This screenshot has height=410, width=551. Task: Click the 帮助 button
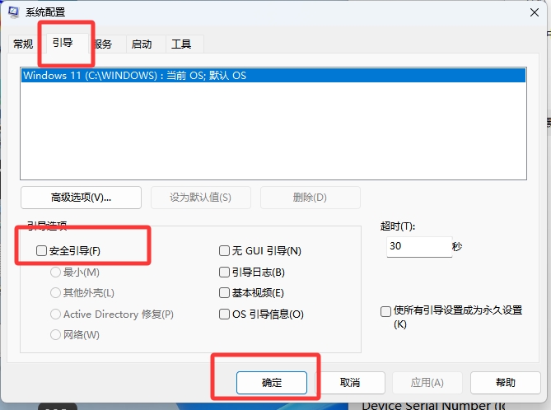[x=505, y=383]
